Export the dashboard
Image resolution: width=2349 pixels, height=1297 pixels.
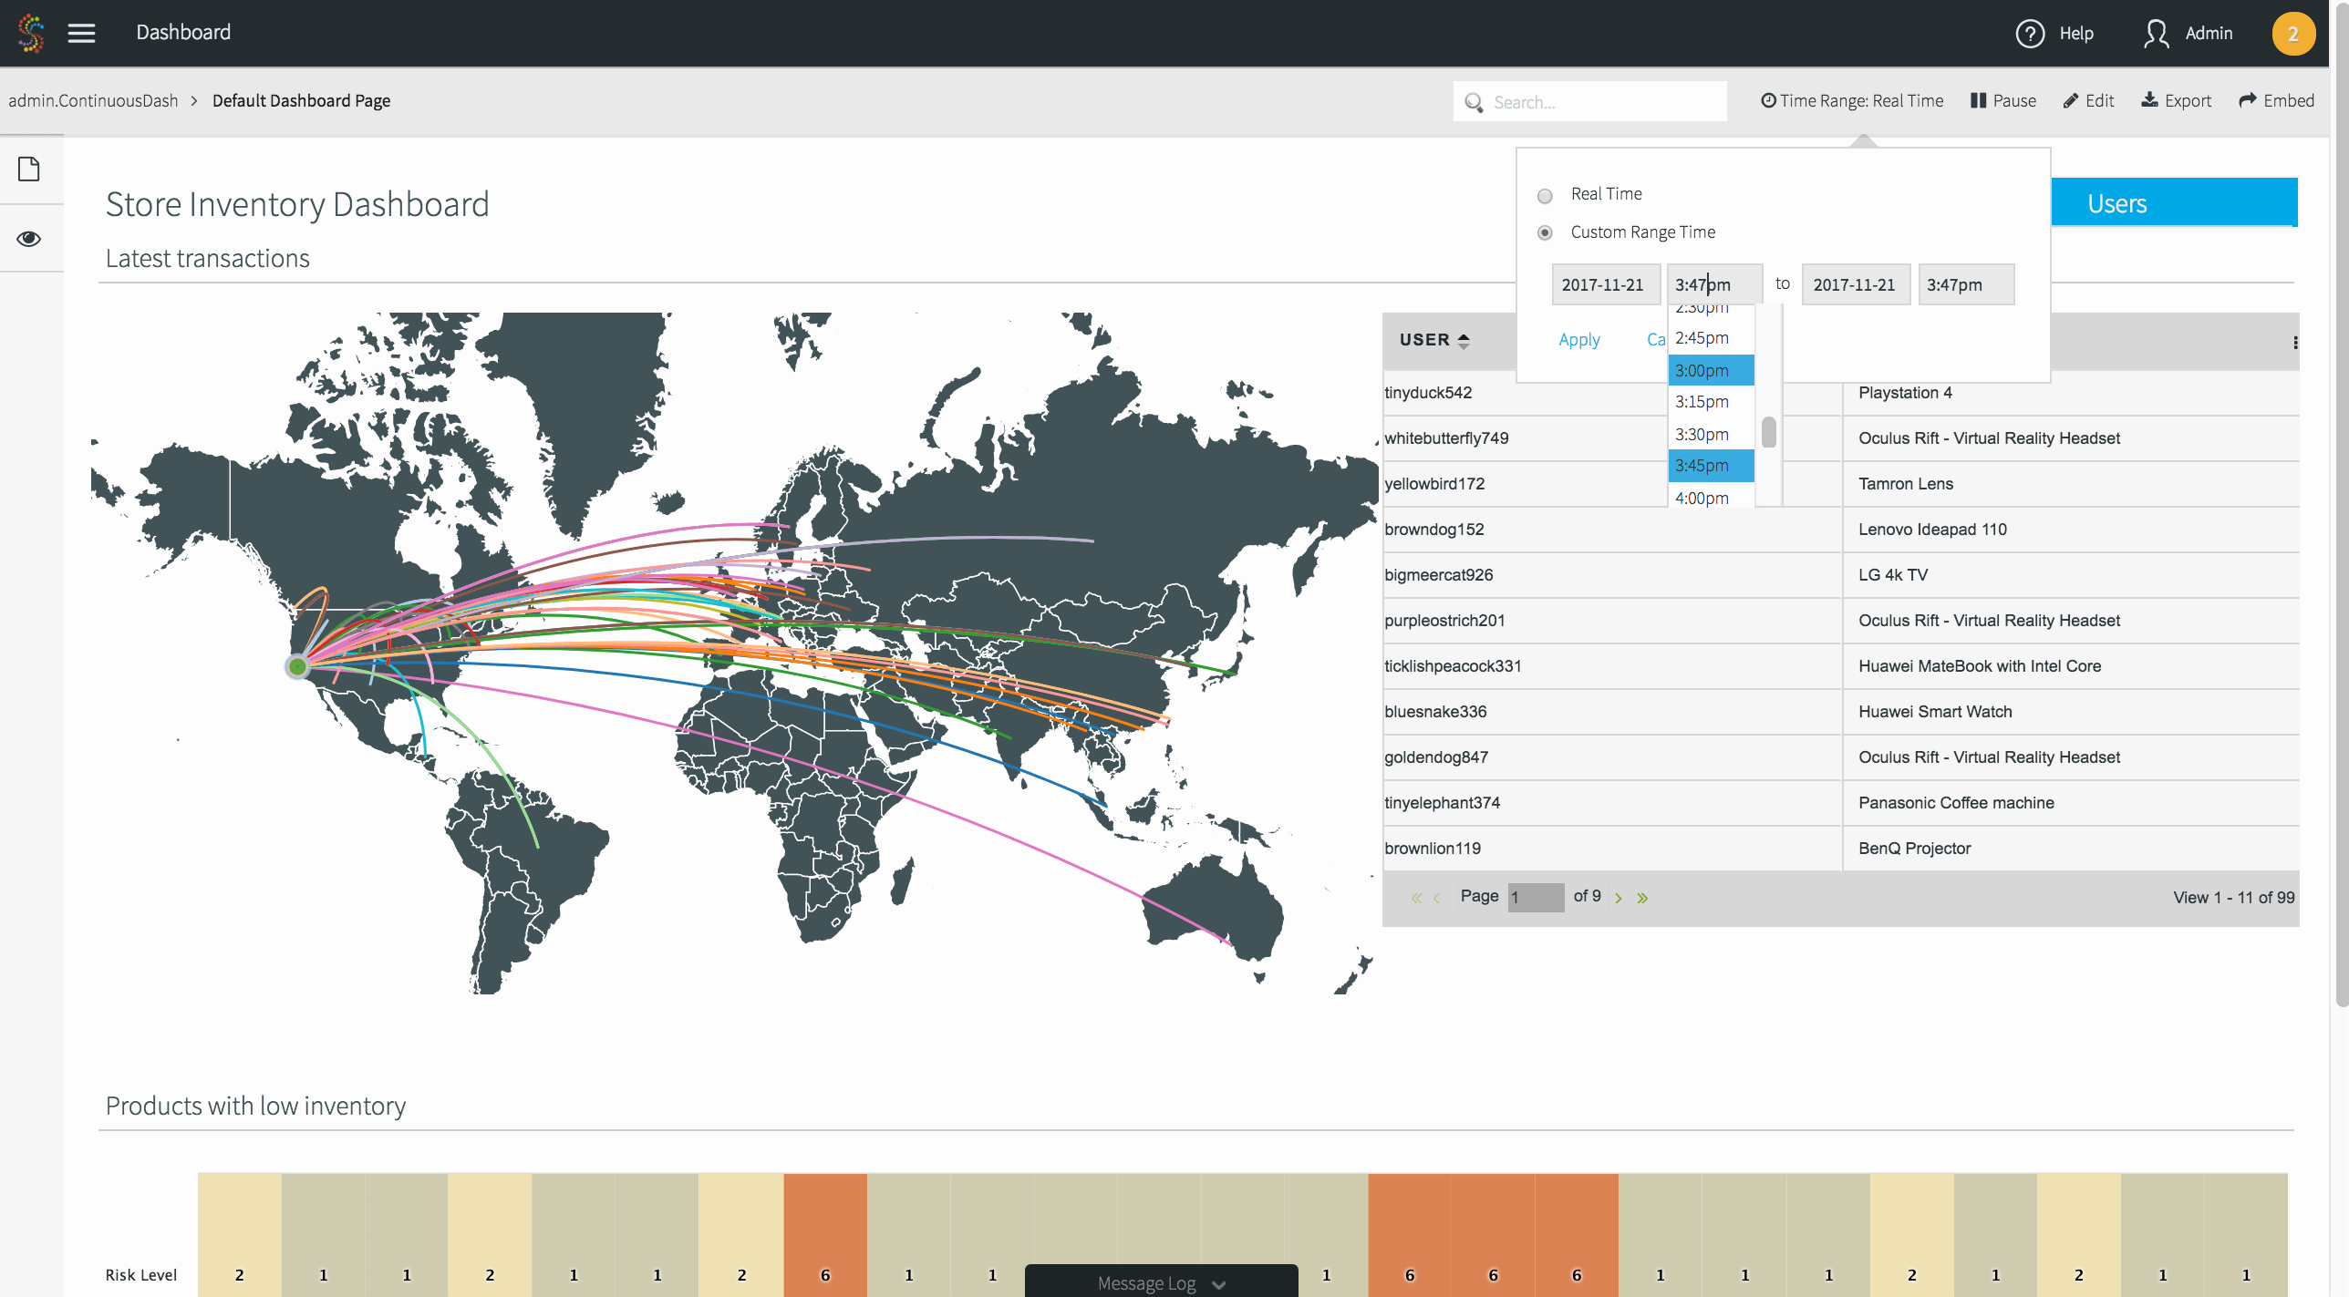(x=2176, y=100)
